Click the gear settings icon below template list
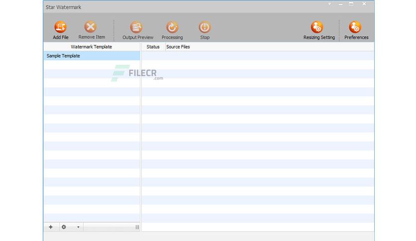 [64, 227]
